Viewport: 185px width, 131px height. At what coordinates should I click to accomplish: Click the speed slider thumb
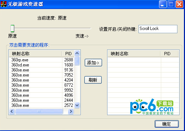click(12, 29)
